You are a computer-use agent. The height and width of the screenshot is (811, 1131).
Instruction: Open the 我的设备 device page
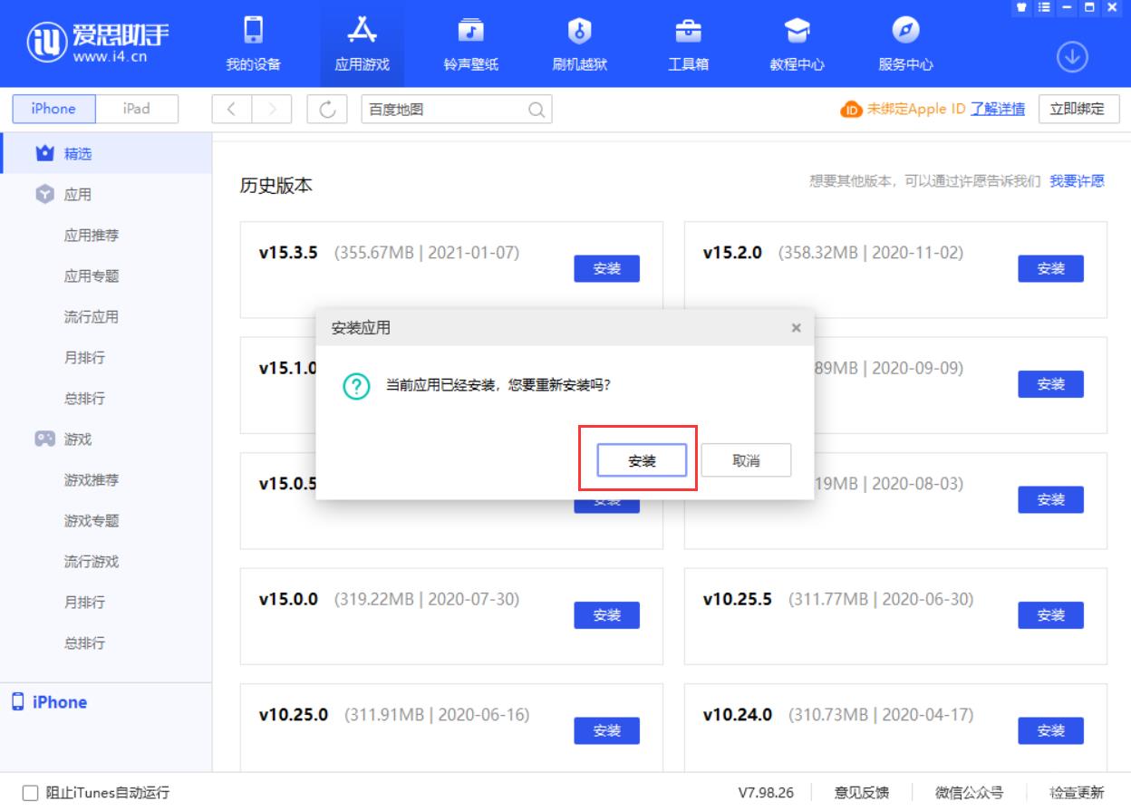[252, 43]
